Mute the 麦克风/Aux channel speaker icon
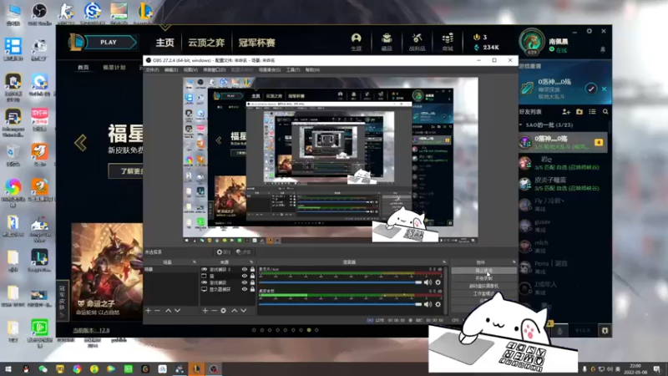This screenshot has width=668, height=376. click(x=428, y=282)
